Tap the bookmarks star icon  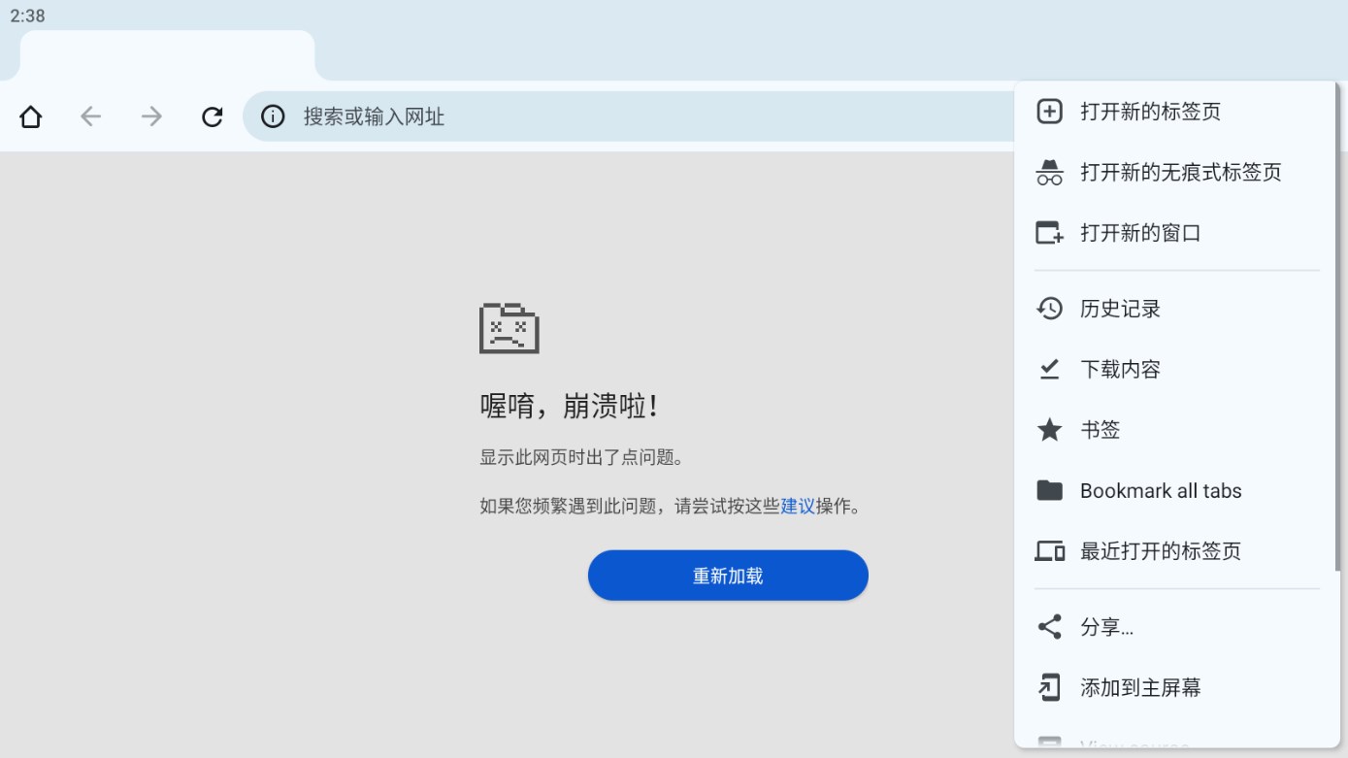pos(1049,429)
